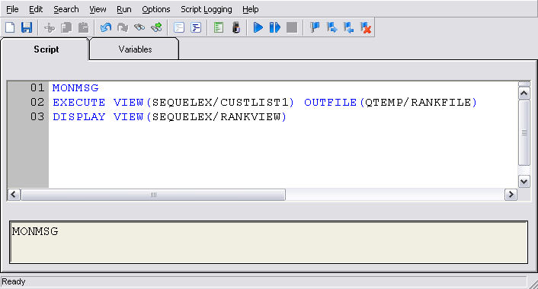The width and height of the screenshot is (538, 289).
Task: Paste from clipboard toolbar icon
Action: 83,27
